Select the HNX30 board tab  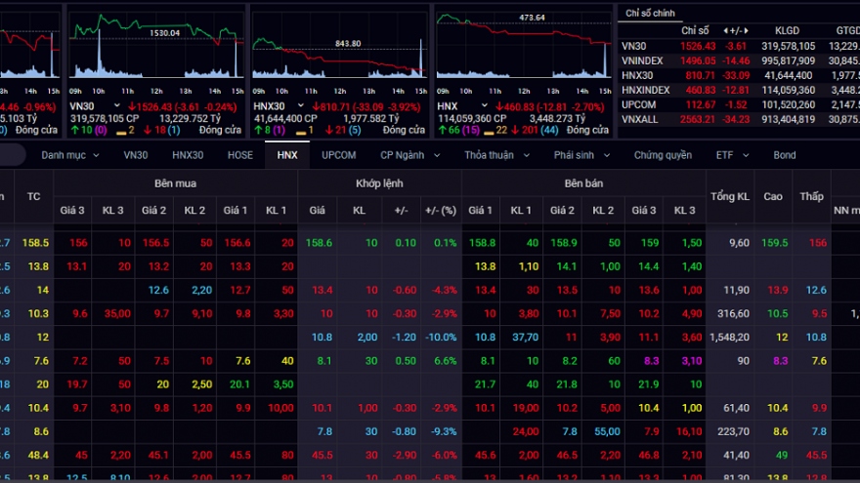[x=187, y=155]
